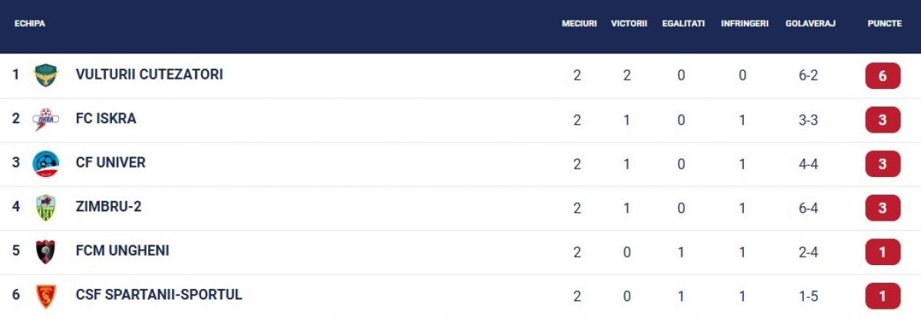
Task: Select the CF UNIVER team name
Action: pos(111,162)
